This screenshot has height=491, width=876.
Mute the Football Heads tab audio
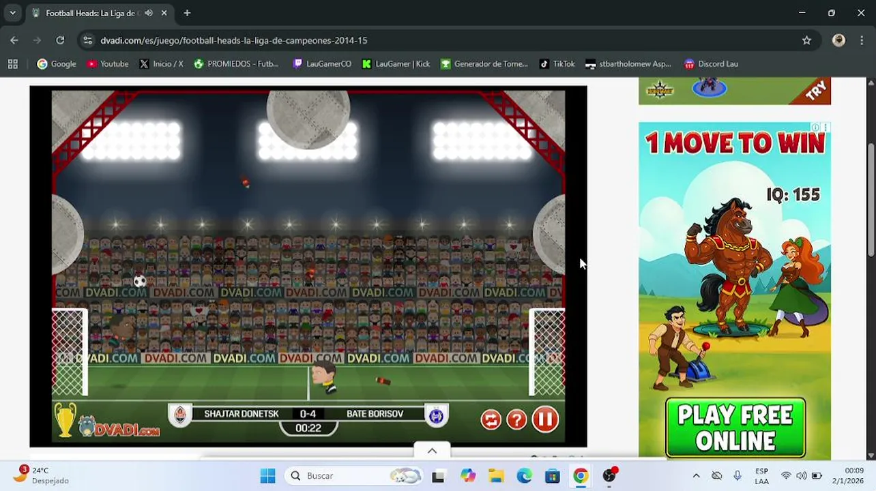click(x=149, y=13)
